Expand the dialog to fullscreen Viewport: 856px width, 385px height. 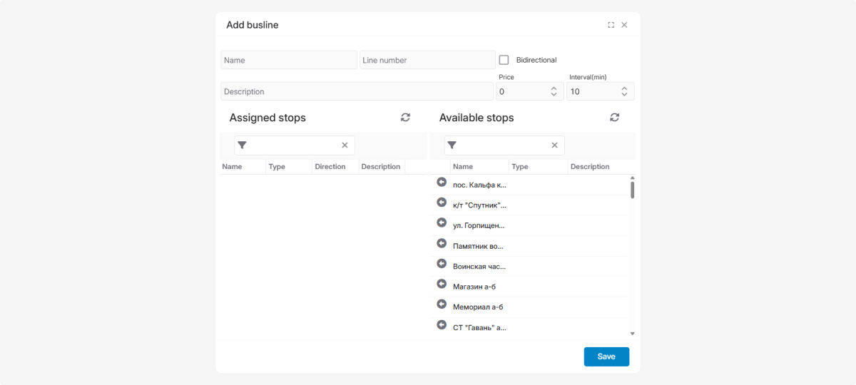(611, 25)
